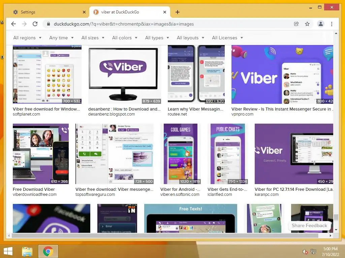Click the muted volume tray icon
Screen dimensions: 345x258
[305, 252]
